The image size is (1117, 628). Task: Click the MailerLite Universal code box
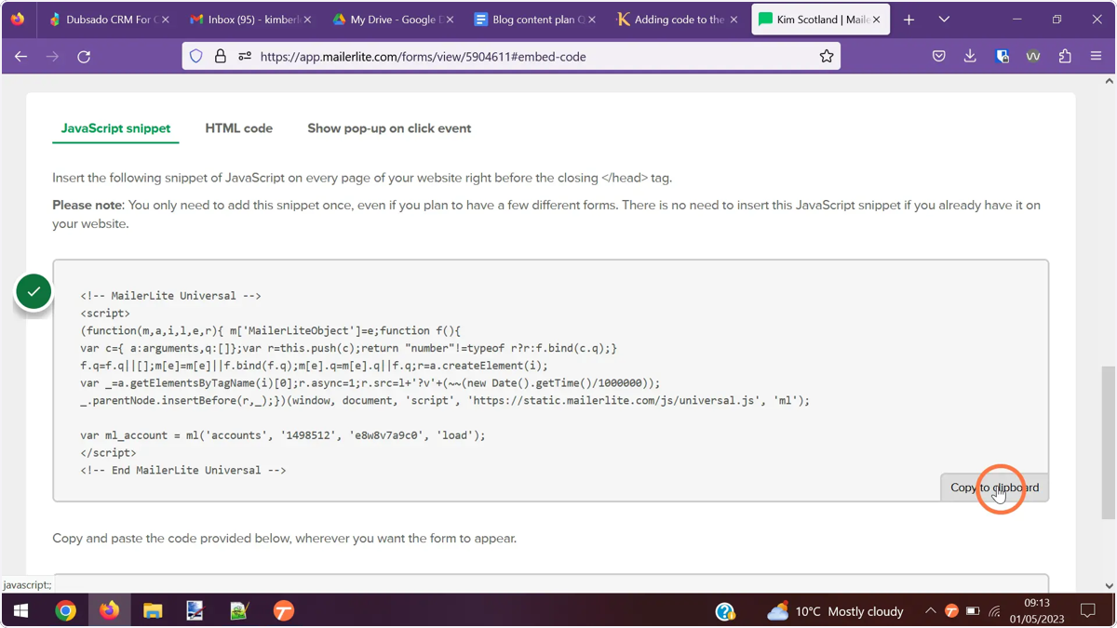pyautogui.click(x=551, y=381)
